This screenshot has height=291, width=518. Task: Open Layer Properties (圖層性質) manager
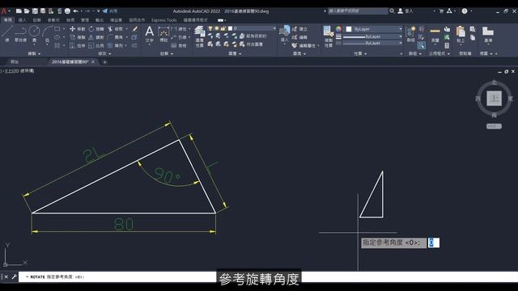click(x=200, y=36)
